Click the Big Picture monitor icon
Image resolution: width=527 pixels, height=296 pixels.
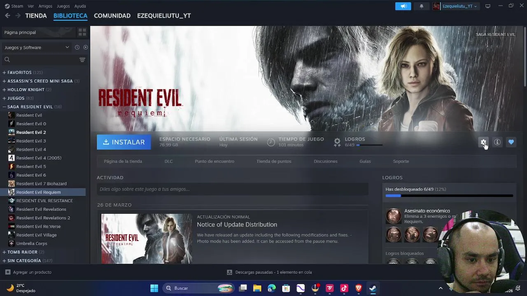point(488,6)
